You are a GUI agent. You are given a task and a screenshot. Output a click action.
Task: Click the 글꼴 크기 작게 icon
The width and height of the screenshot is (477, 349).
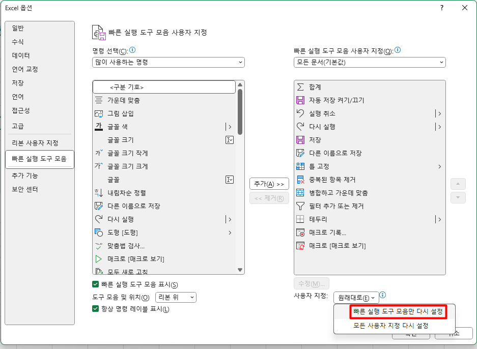[x=99, y=153]
